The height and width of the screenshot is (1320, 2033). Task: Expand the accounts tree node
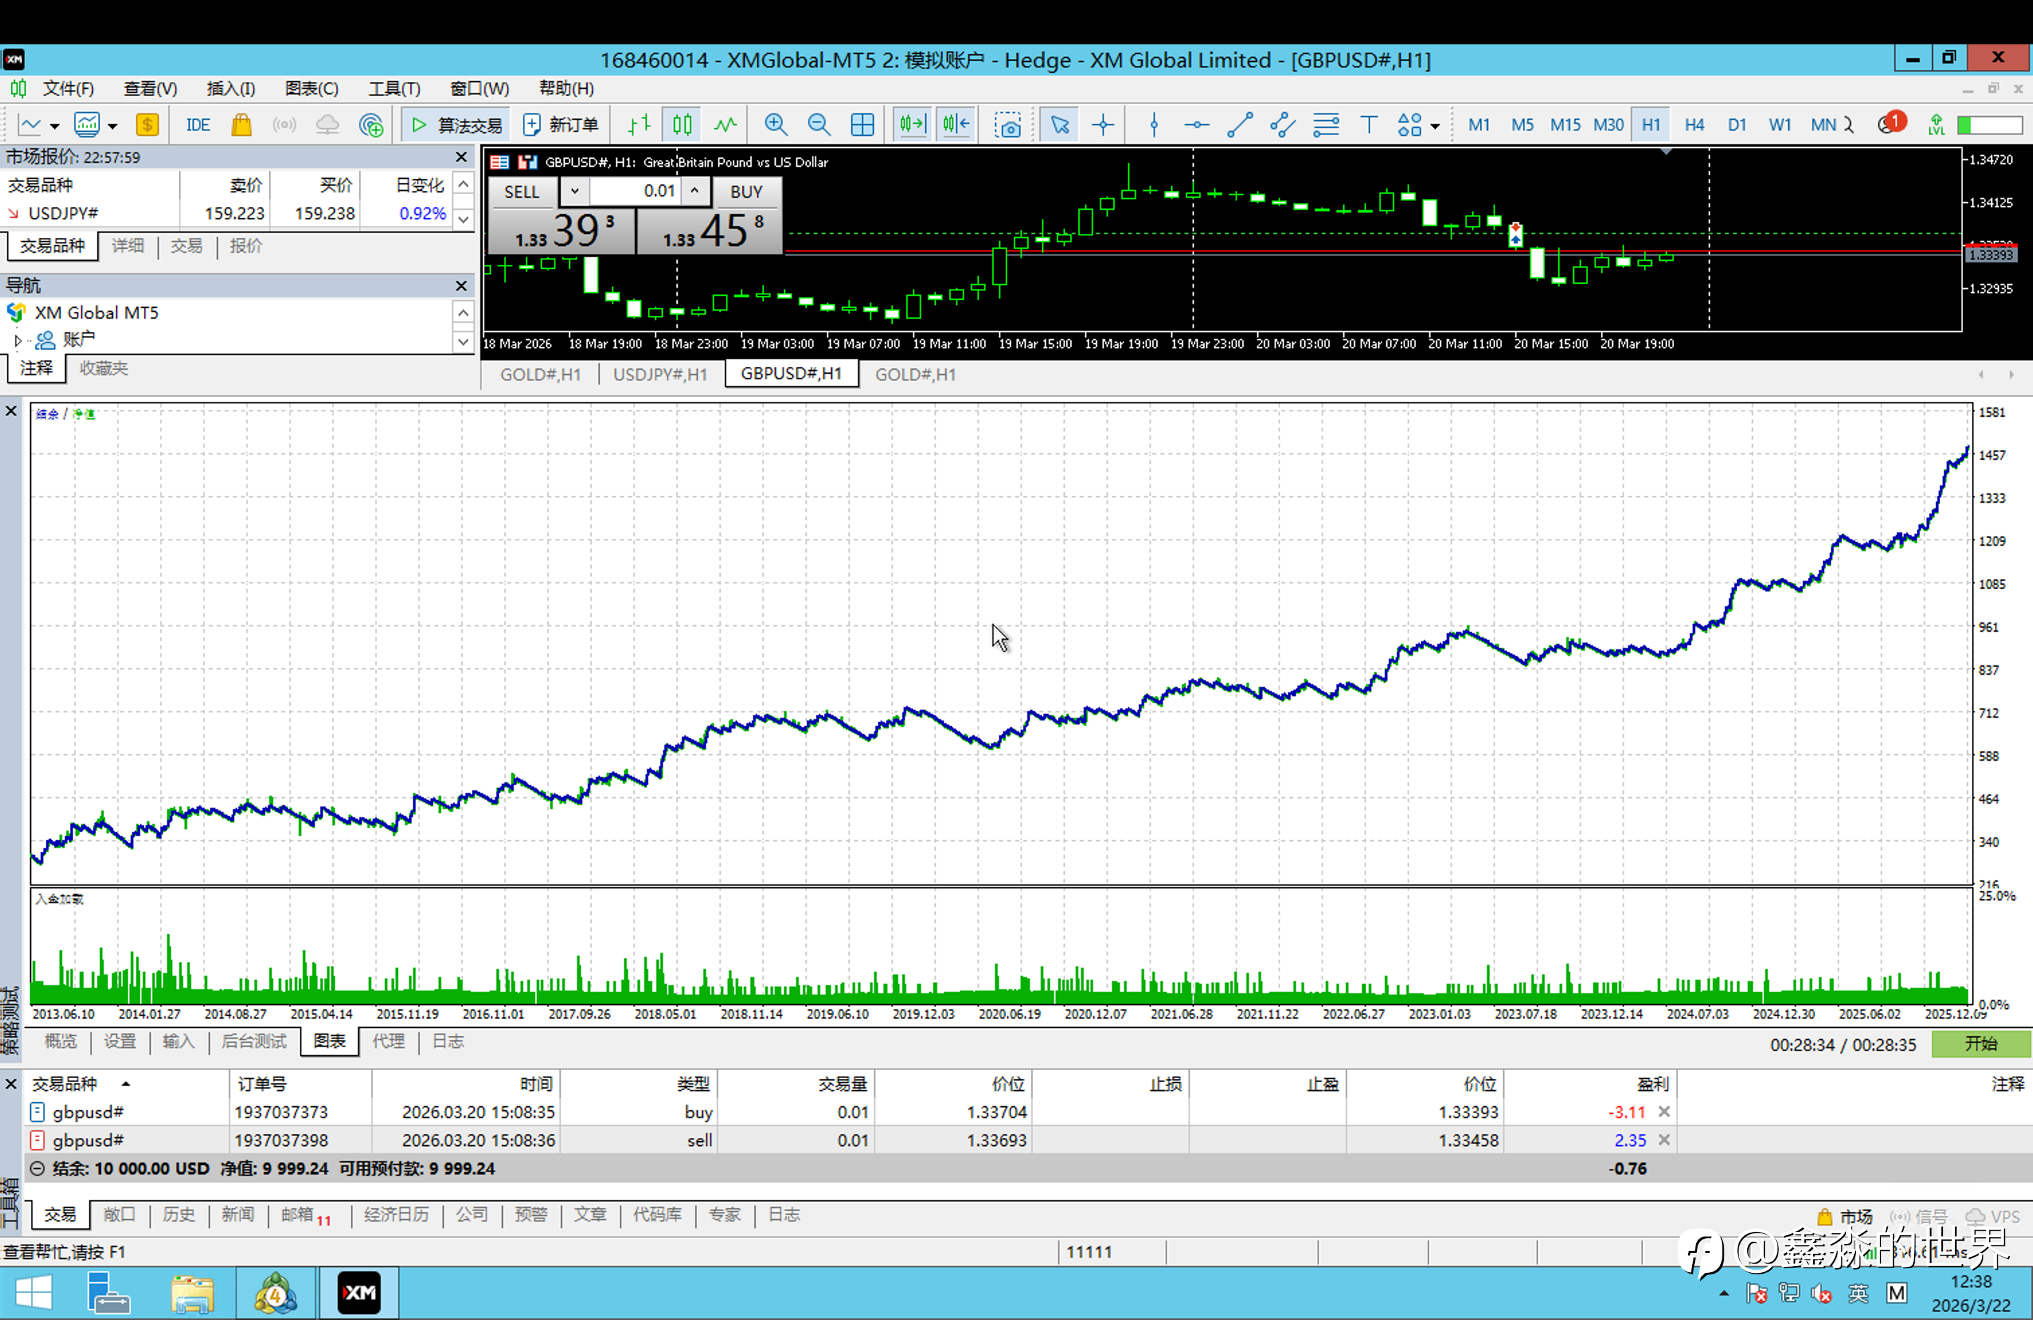pos(18,340)
